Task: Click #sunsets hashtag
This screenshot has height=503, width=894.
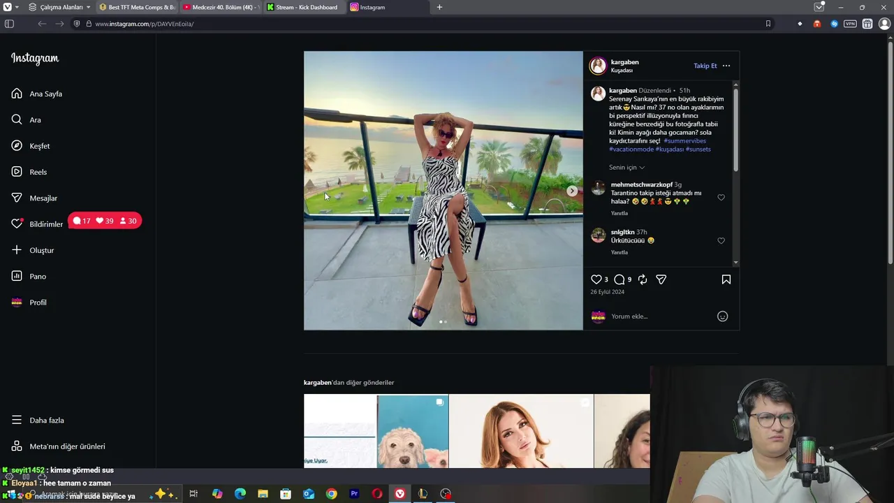Action: click(698, 150)
